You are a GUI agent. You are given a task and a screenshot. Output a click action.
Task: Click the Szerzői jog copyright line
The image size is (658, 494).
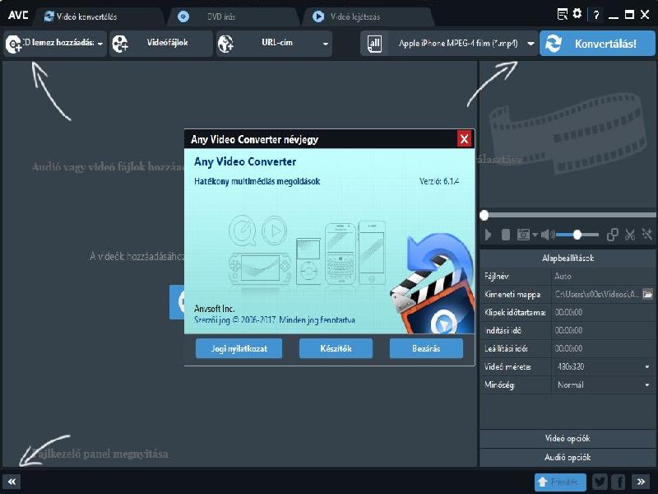pyautogui.click(x=275, y=319)
